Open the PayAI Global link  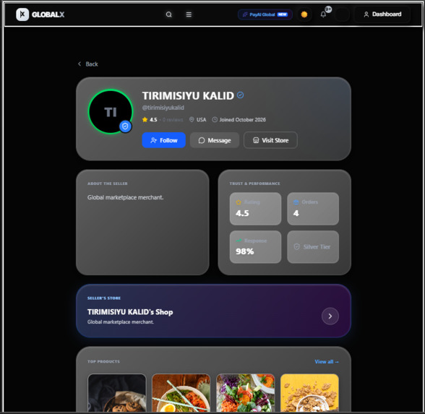(x=265, y=14)
